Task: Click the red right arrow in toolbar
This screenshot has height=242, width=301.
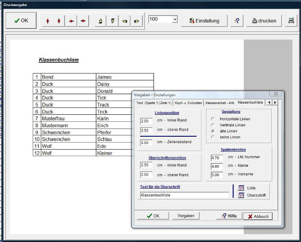Action: pyautogui.click(x=83, y=21)
